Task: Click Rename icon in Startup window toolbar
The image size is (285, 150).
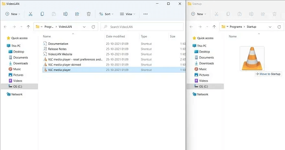Action: coord(251,14)
